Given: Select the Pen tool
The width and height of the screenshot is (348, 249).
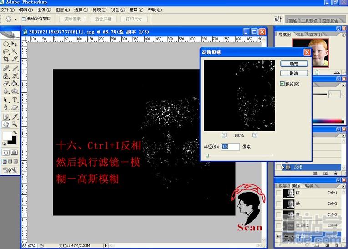Looking at the screenshot, I should tap(6, 108).
